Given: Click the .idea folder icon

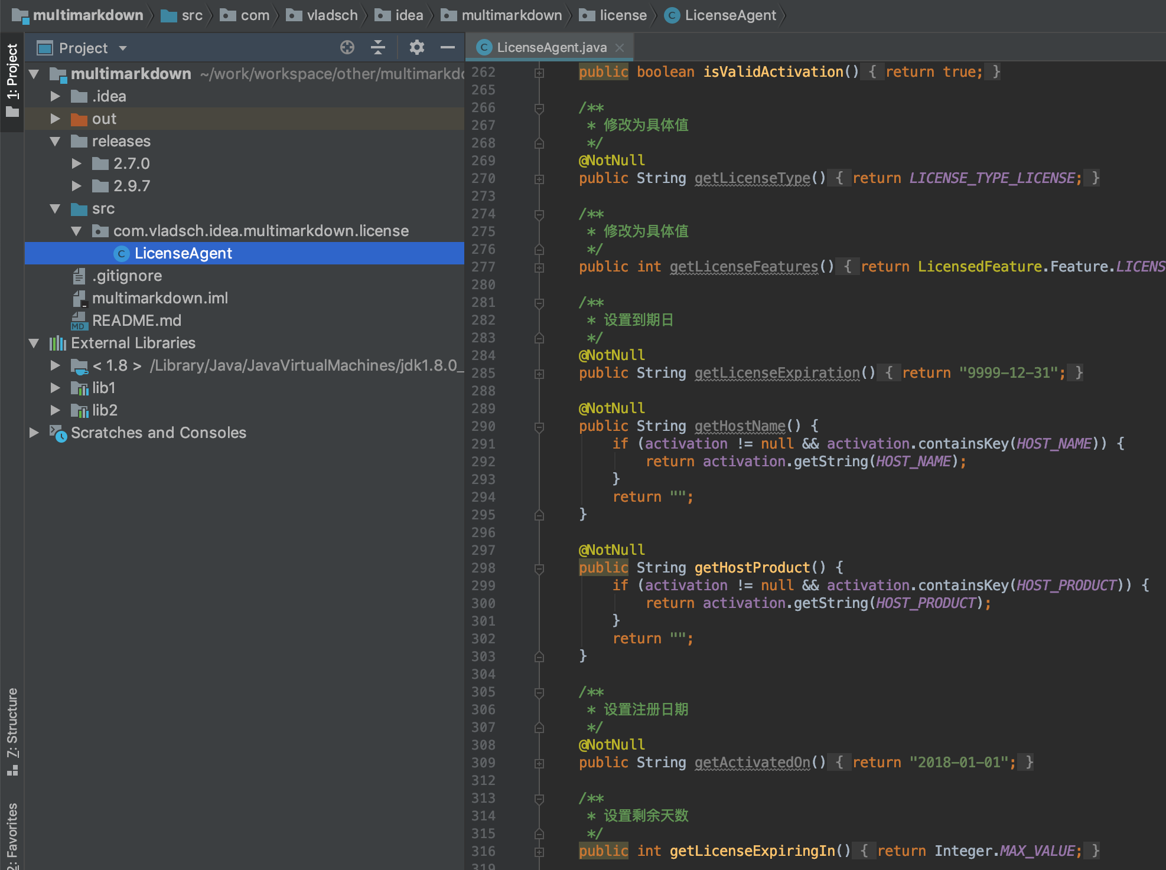Looking at the screenshot, I should pos(79,96).
